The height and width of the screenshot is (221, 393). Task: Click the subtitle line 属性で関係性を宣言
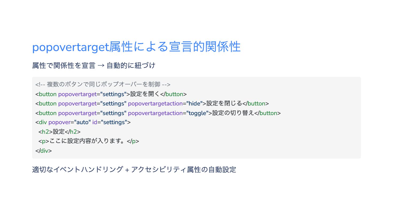point(64,65)
